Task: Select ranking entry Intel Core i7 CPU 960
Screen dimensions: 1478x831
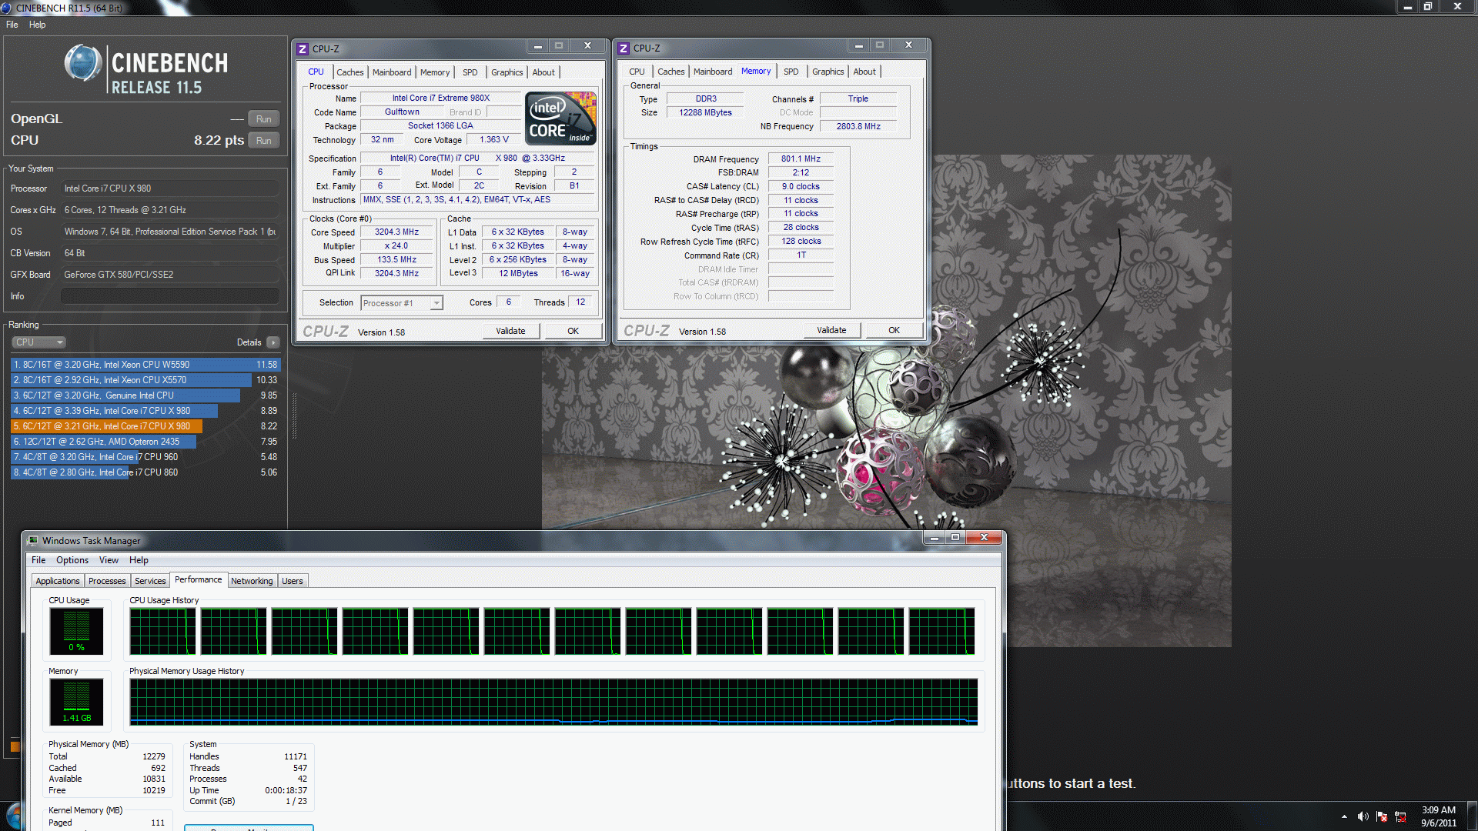Action: (x=145, y=457)
